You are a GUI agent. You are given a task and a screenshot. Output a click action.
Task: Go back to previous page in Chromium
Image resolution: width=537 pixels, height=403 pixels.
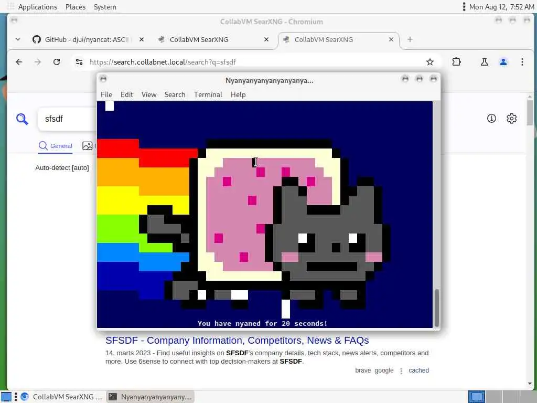[19, 62]
